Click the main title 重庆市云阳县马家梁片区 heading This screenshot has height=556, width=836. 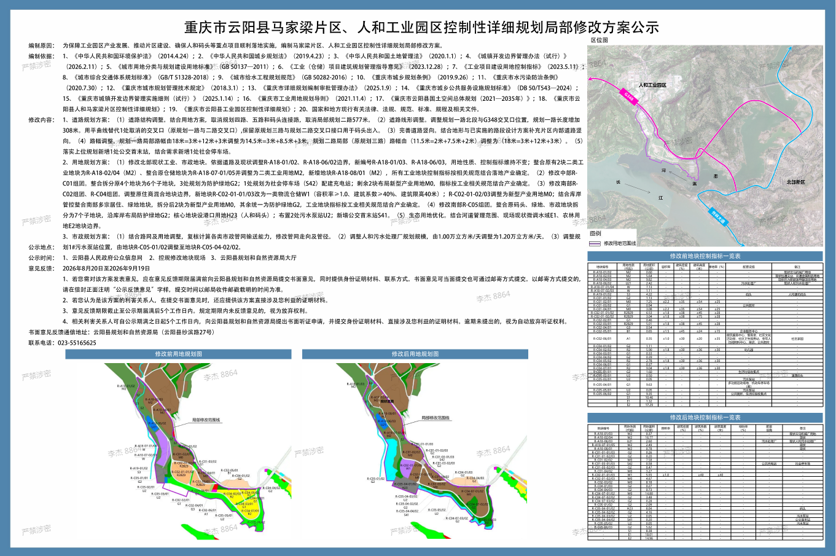coord(421,27)
